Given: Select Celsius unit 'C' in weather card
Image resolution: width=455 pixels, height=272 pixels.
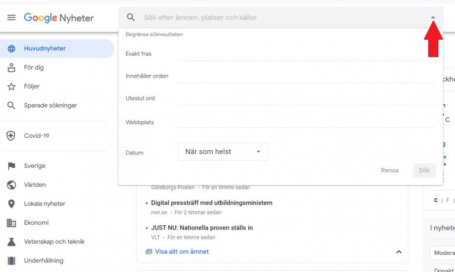Looking at the screenshot, I should 436,200.
